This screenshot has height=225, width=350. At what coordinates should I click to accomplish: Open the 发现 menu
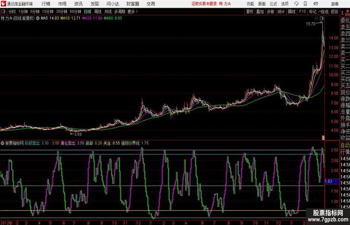click(95, 4)
